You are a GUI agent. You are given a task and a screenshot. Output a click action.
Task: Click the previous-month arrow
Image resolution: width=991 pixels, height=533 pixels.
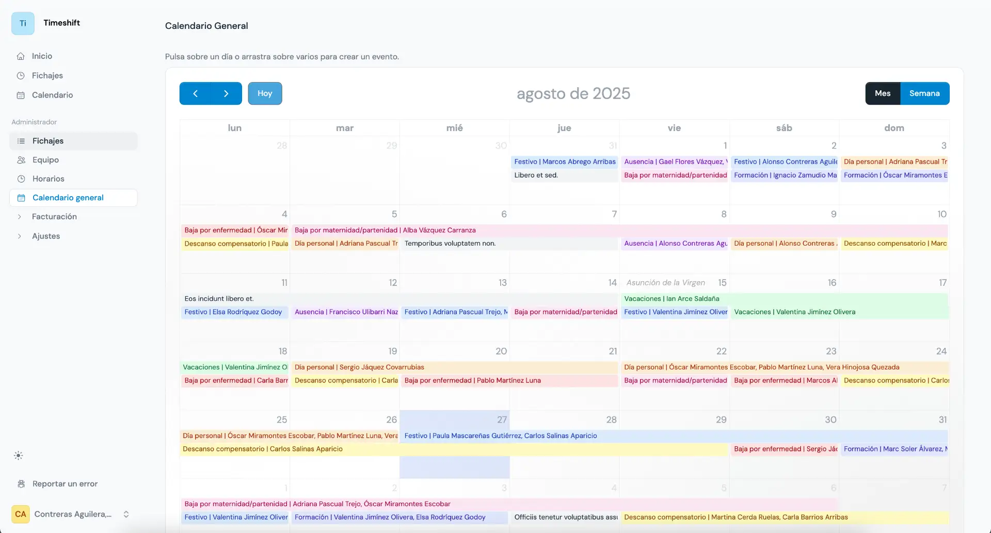point(195,93)
